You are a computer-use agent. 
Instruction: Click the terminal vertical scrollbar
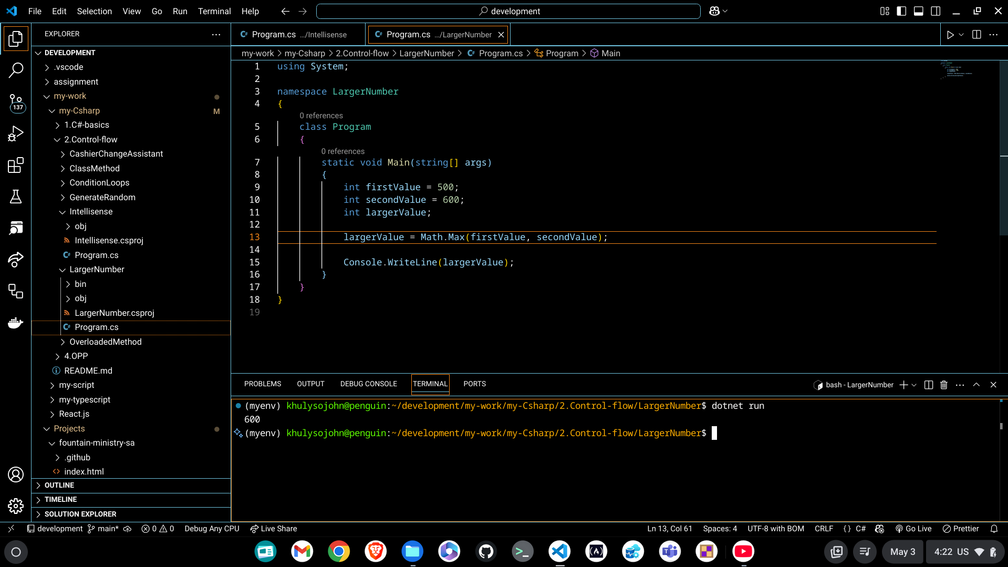pyautogui.click(x=1001, y=427)
